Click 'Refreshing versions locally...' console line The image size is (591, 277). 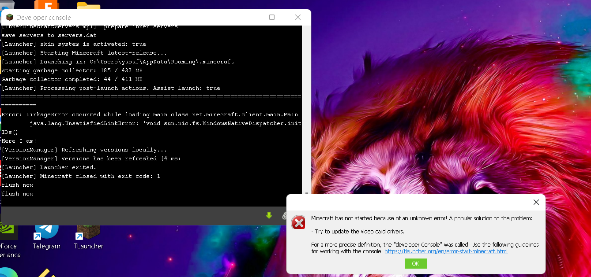84,150
